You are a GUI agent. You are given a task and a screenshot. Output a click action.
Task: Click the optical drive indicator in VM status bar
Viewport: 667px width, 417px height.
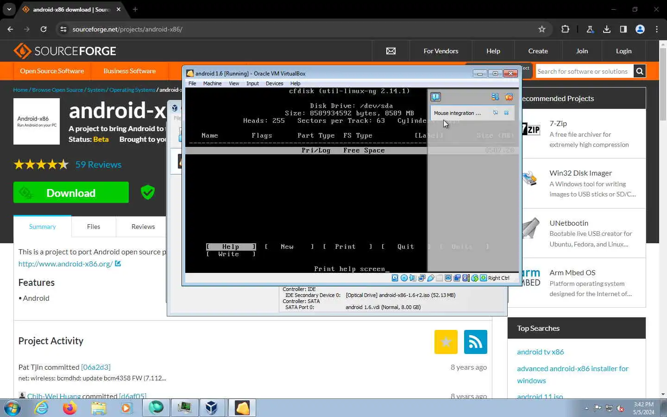(x=404, y=278)
